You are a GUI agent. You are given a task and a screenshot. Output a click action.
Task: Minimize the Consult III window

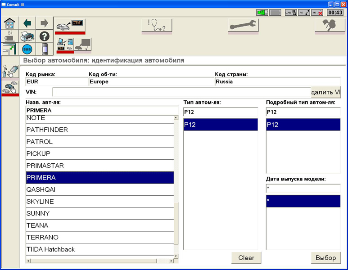[x=331, y=4]
